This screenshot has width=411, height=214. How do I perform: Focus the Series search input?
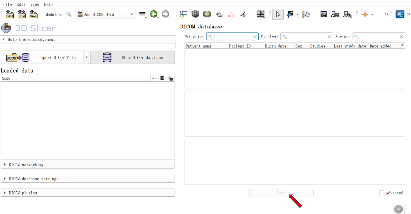[x=379, y=37]
